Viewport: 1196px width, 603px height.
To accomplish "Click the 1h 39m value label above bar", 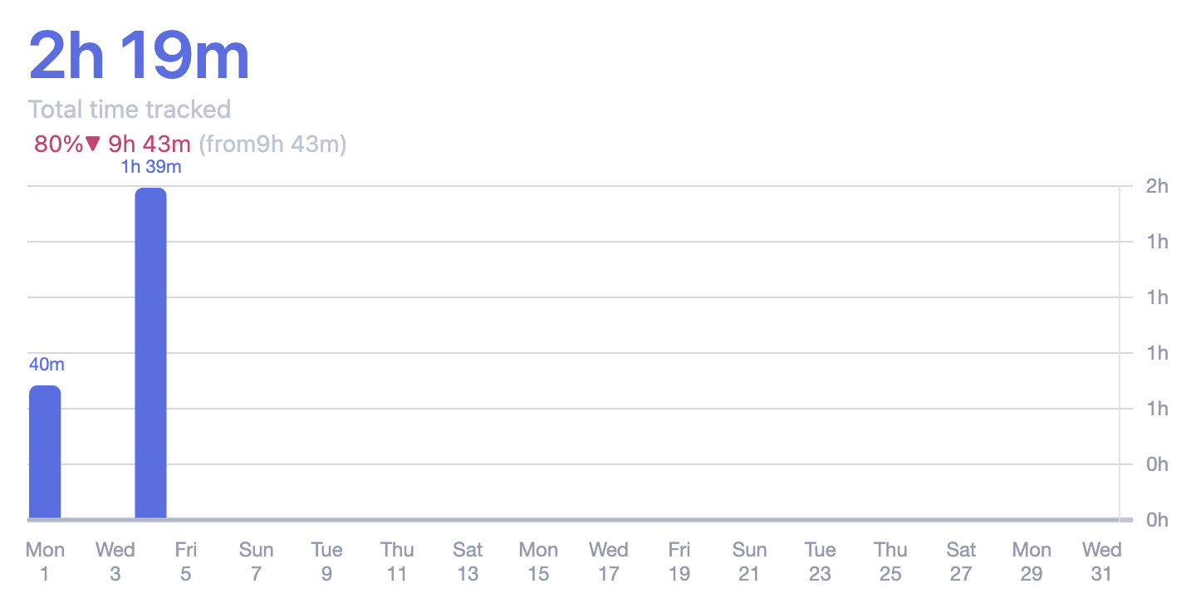I will pyautogui.click(x=151, y=167).
